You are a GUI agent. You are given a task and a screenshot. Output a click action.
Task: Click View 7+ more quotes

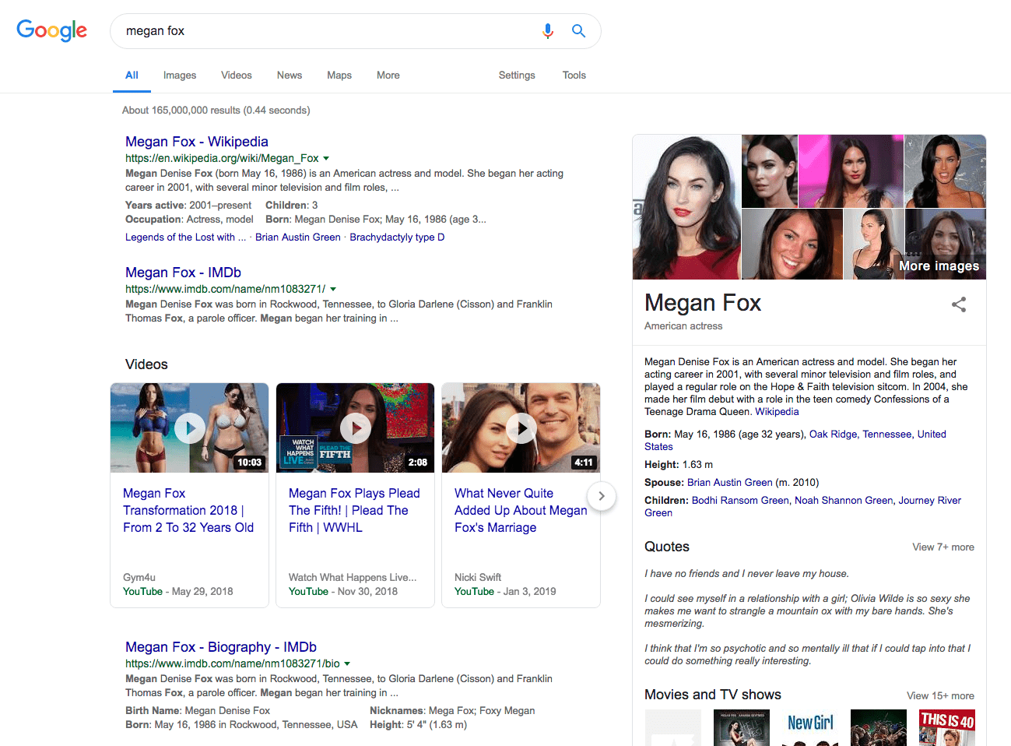943,547
